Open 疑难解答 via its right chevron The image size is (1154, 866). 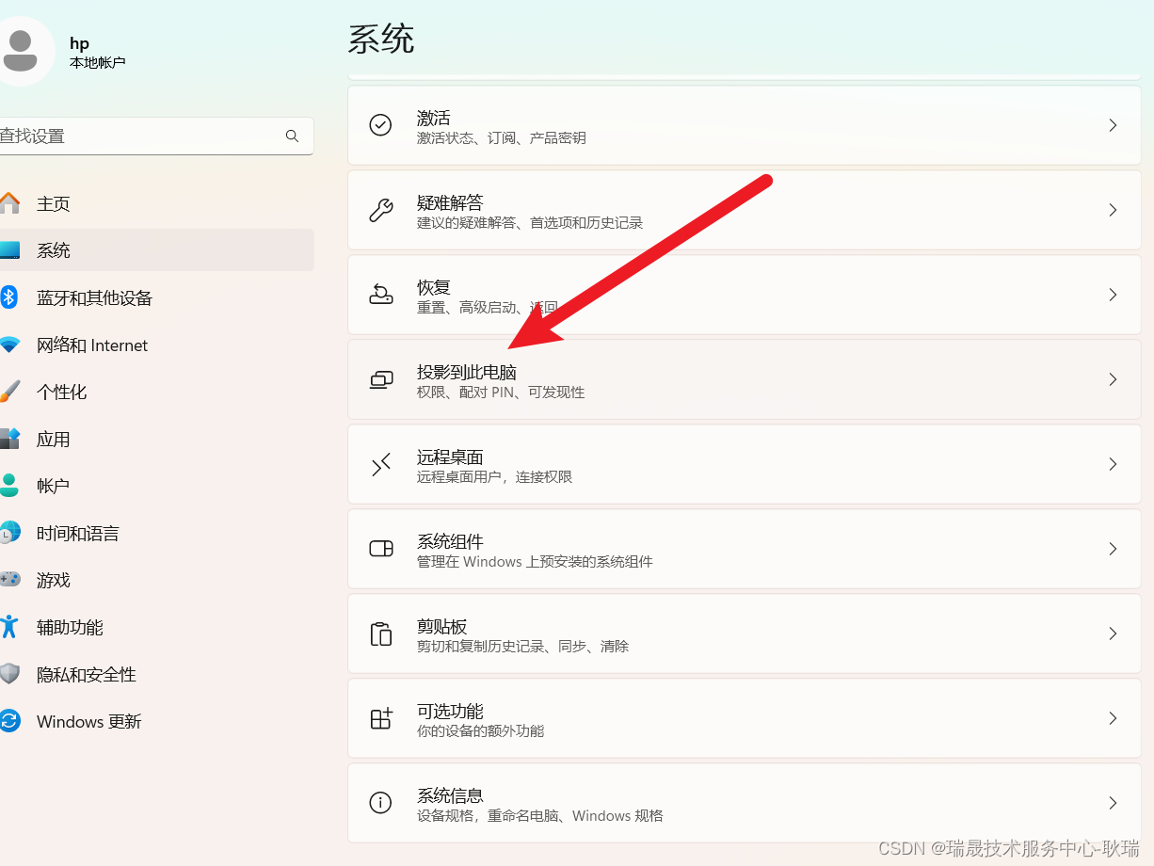tap(1113, 210)
